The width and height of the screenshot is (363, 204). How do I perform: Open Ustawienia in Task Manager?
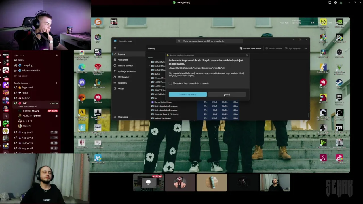tap(128, 117)
